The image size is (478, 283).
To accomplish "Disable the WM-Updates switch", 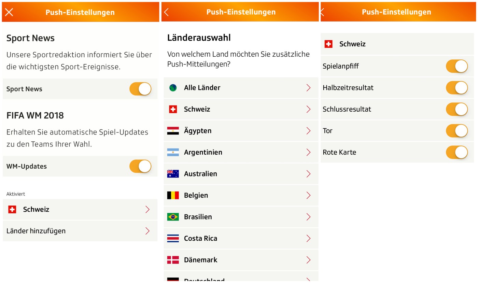I will (x=140, y=166).
